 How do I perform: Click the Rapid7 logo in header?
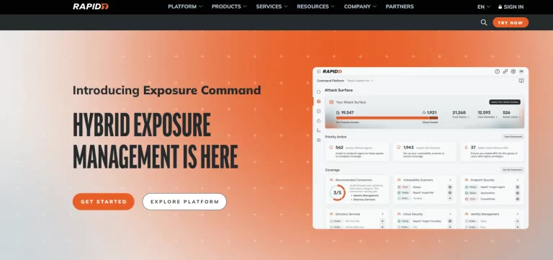point(91,6)
